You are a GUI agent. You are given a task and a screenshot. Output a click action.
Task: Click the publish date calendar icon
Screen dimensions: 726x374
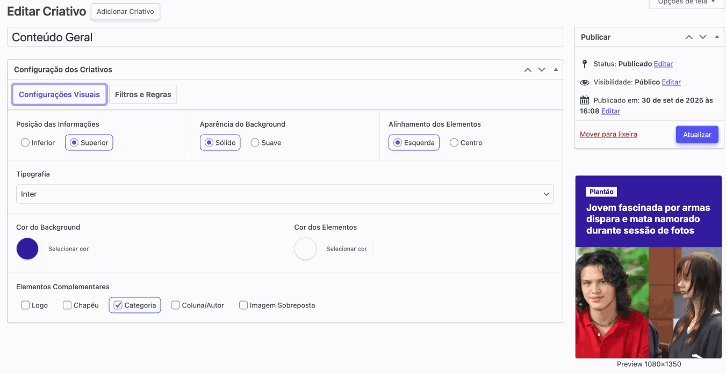(x=585, y=100)
